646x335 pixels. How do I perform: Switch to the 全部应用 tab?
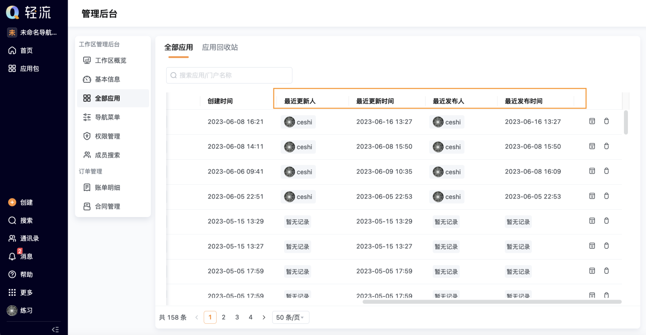179,47
